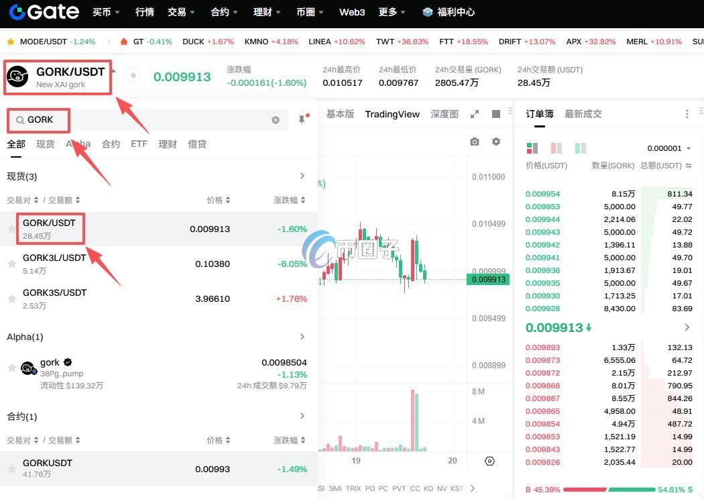Toggle favorite on GORKUSDT contract

[11, 469]
